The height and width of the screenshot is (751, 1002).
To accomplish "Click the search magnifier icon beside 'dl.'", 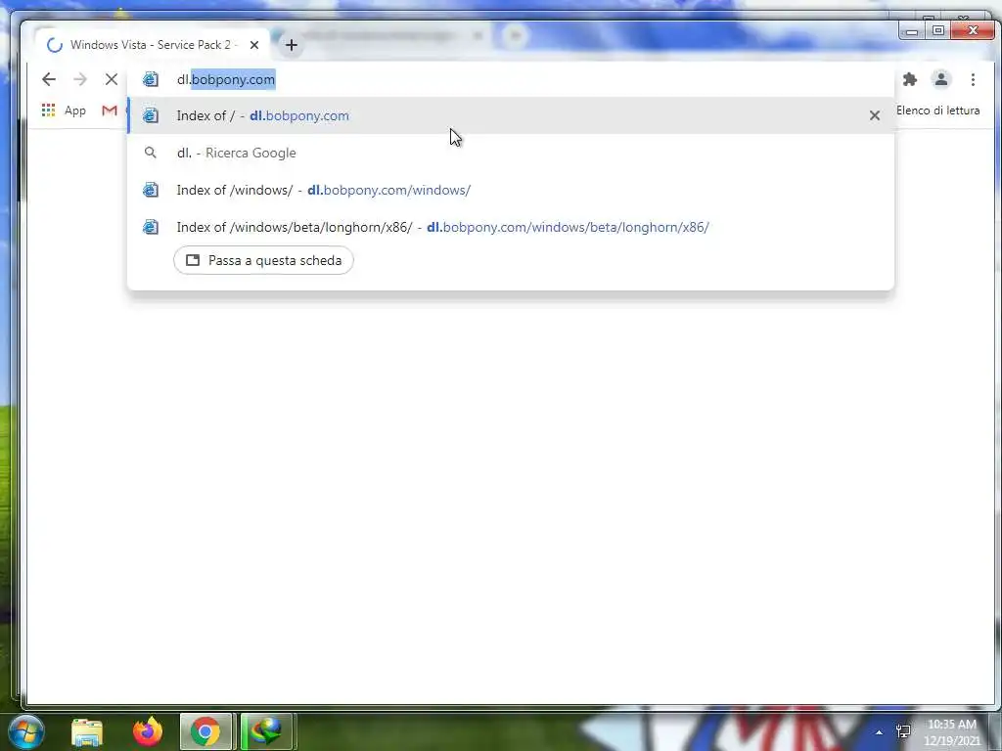I will tap(150, 153).
